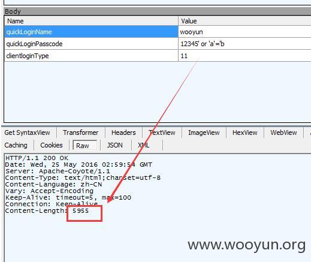
Task: Click the Vary: Accept-Encoding line
Action: tap(49, 191)
